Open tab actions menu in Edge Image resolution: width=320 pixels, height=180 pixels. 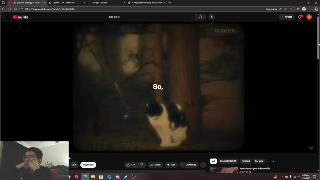(x=3, y=3)
